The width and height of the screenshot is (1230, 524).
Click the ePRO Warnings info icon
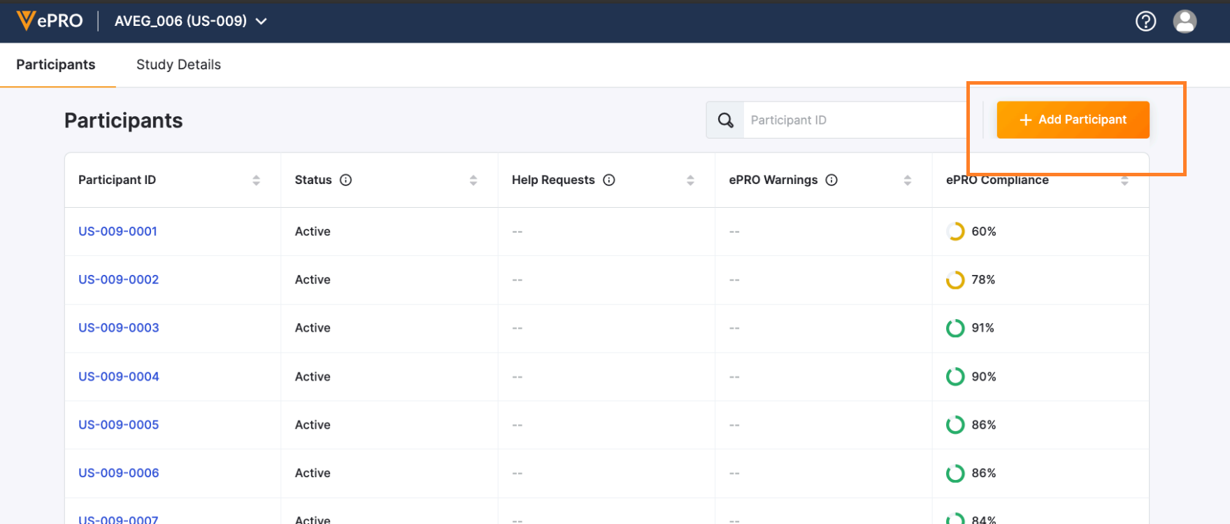(x=831, y=180)
